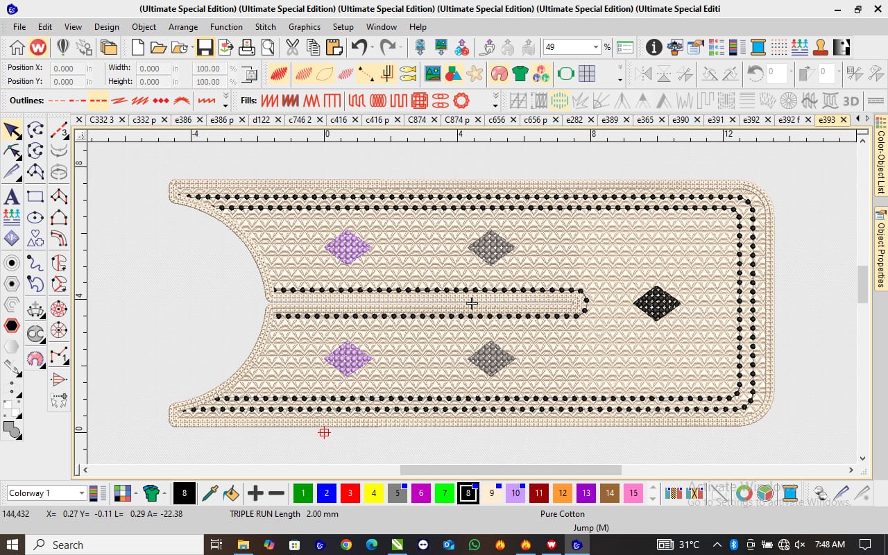888x555 pixels.
Task: Open the recent files dropdown arrow
Action: click(191, 47)
